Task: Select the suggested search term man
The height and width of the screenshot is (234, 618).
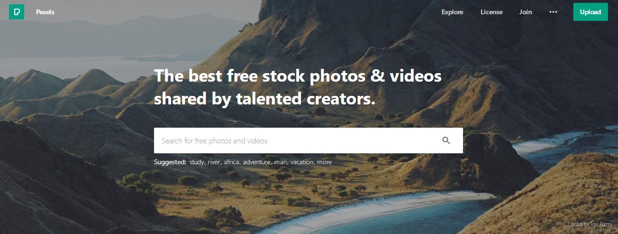Action: (x=281, y=162)
